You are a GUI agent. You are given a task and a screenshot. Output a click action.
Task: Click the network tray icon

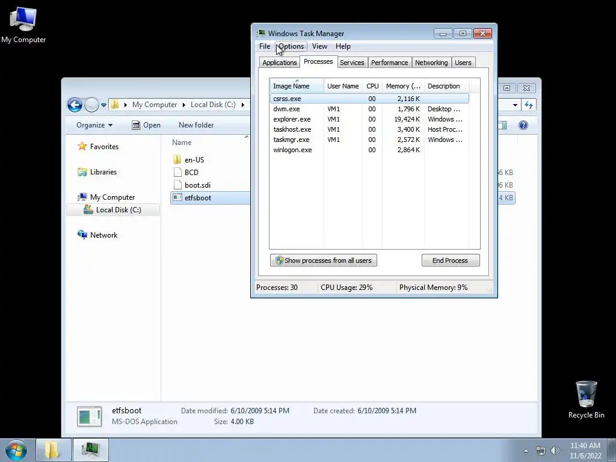click(541, 451)
